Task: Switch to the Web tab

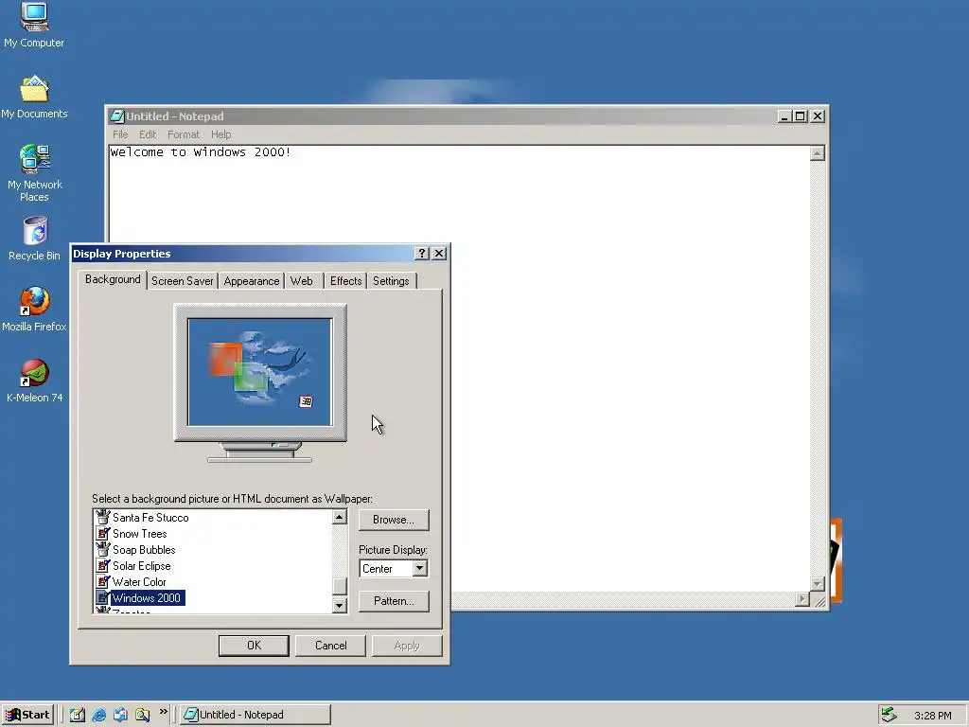Action: tap(302, 280)
